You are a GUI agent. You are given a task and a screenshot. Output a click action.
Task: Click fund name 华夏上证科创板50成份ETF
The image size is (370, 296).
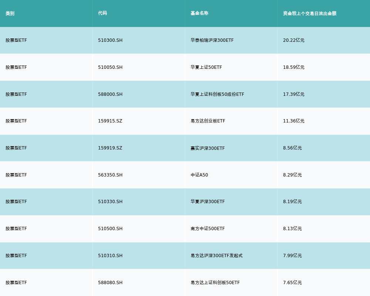coord(217,94)
